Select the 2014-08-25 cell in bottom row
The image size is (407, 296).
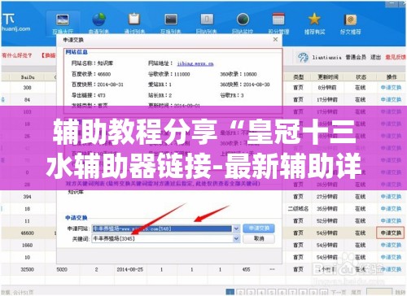[x=130, y=269]
